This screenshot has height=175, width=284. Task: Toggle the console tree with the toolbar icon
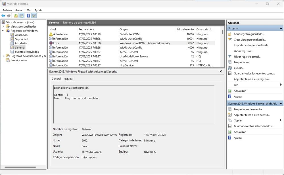[21, 16]
